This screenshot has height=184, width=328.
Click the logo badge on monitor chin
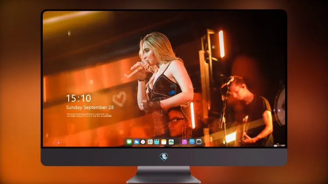(x=164, y=157)
